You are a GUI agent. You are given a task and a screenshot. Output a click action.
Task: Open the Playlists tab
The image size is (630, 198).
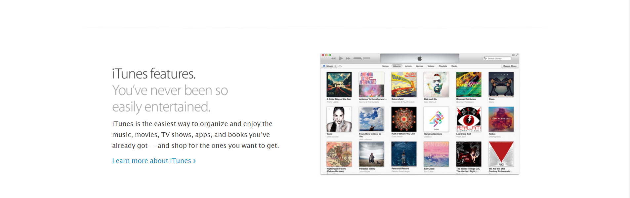tap(443, 66)
